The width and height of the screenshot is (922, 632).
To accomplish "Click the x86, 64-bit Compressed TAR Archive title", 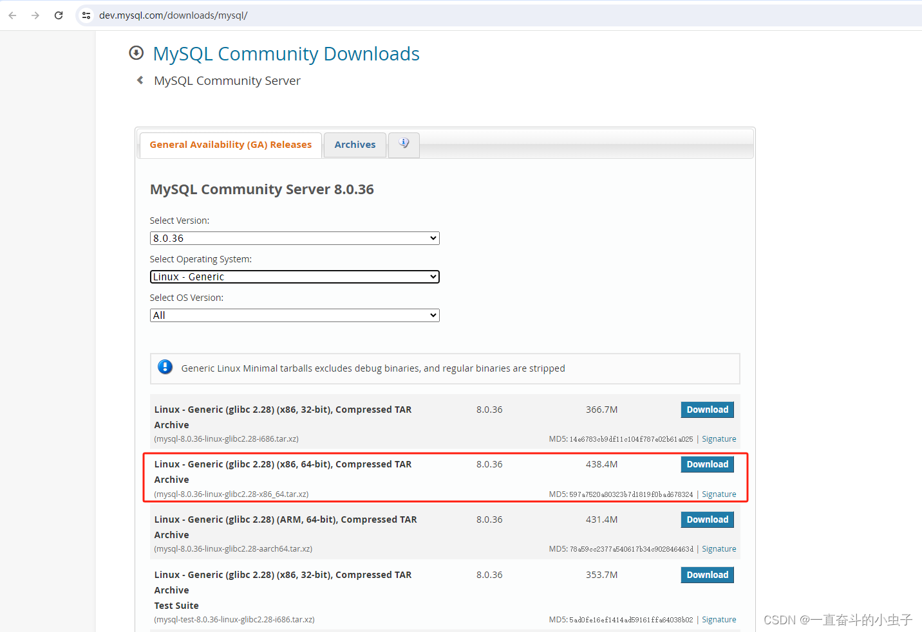I will [x=283, y=472].
